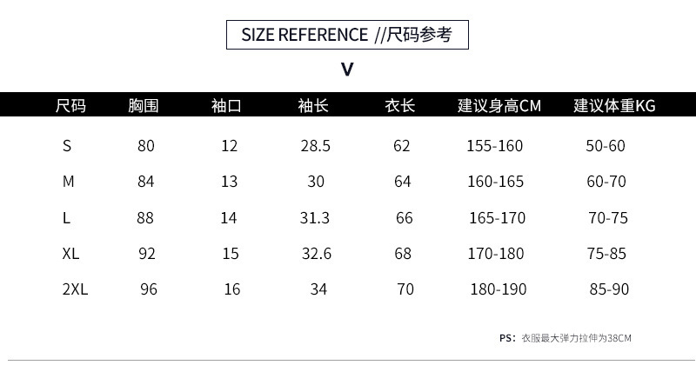Click the XL size row label
Viewport: 696px width, 385px height.
click(71, 254)
